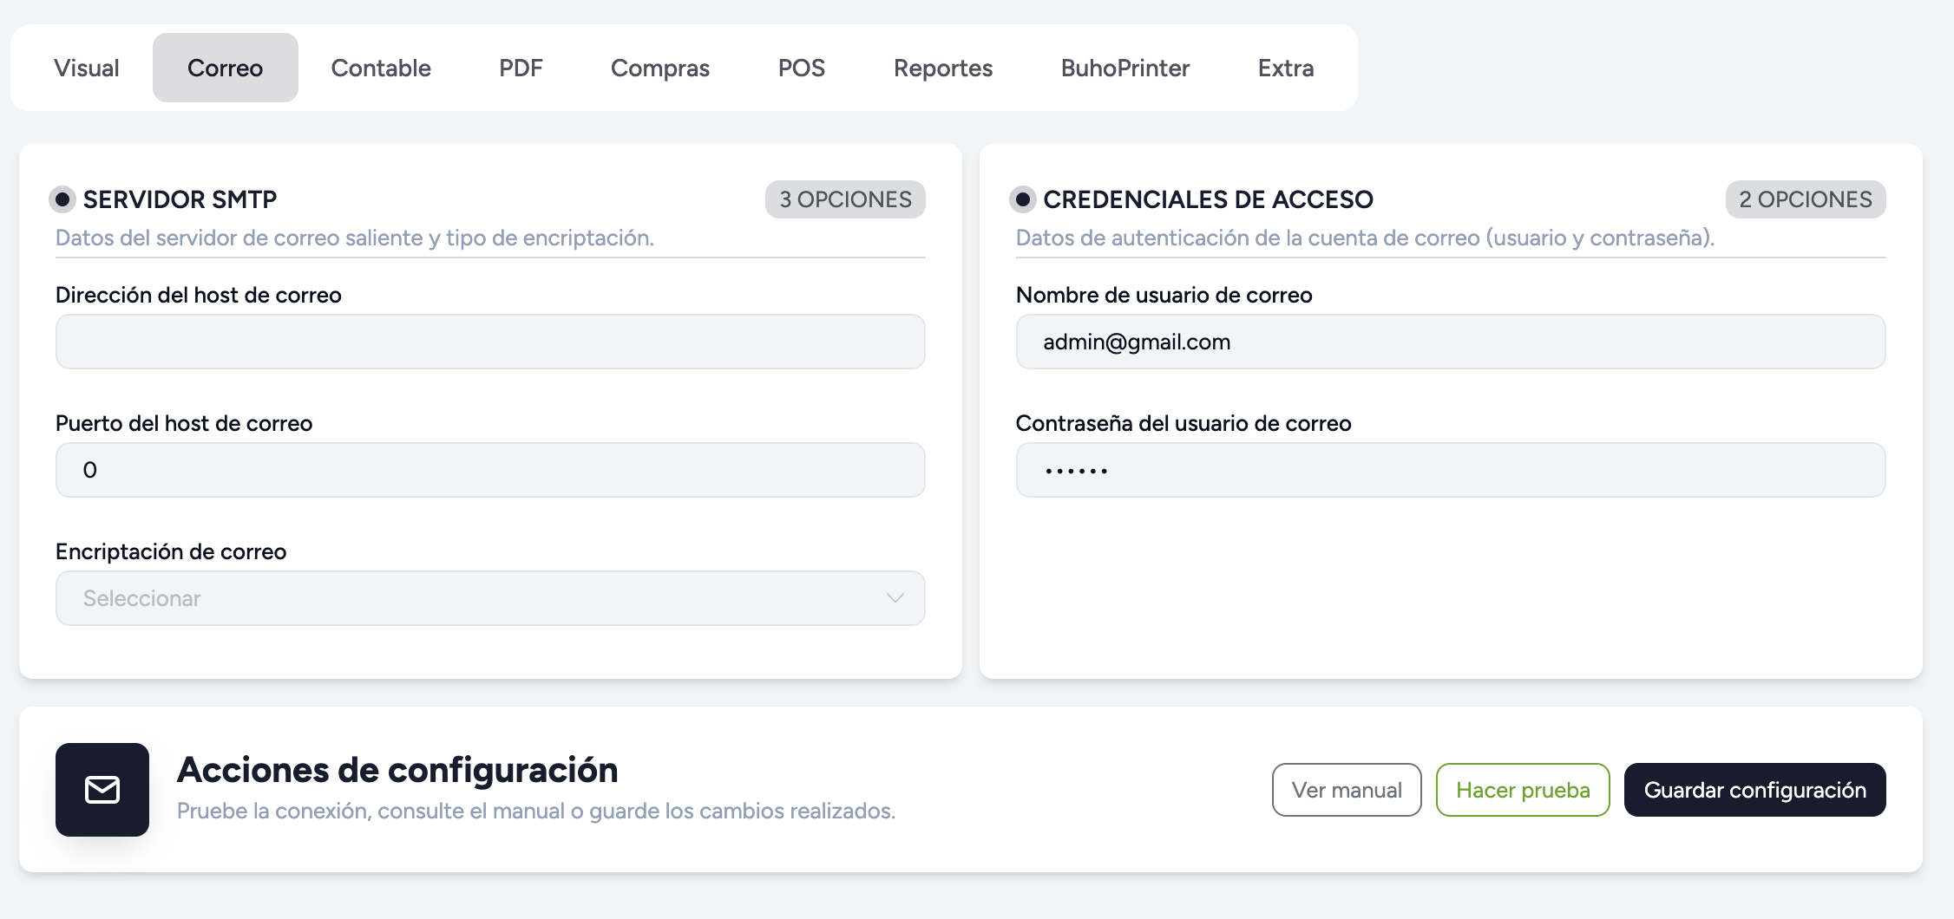This screenshot has width=1954, height=919.
Task: Select the Correo tab
Action: pos(226,68)
